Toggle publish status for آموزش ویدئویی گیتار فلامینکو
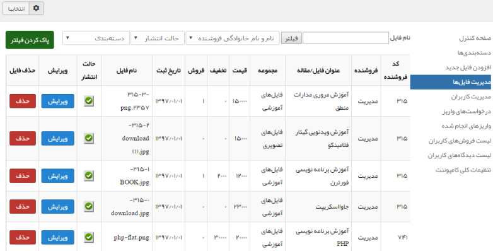This screenshot has height=251, width=493. click(x=89, y=138)
